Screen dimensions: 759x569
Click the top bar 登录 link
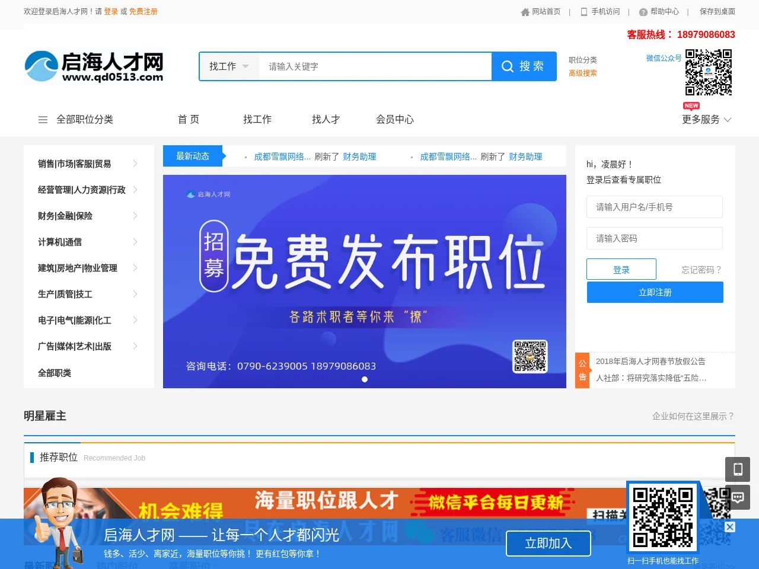(111, 11)
